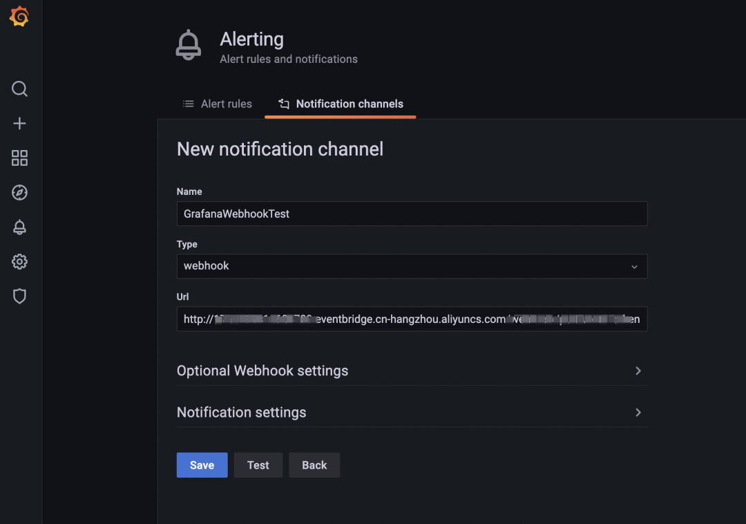The height and width of the screenshot is (524, 746).
Task: Expand Optional Webhook settings section
Action: click(x=262, y=371)
